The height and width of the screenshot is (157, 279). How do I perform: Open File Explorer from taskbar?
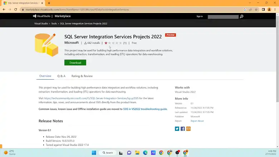click(137, 152)
